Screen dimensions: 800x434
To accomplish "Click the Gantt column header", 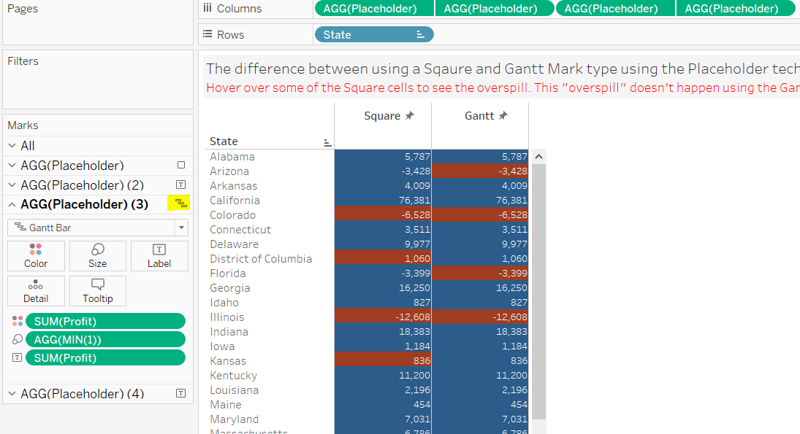I will click(x=479, y=116).
